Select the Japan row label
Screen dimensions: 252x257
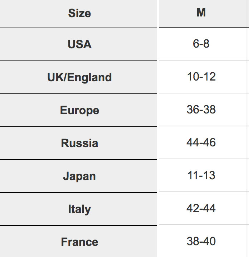pos(79,176)
